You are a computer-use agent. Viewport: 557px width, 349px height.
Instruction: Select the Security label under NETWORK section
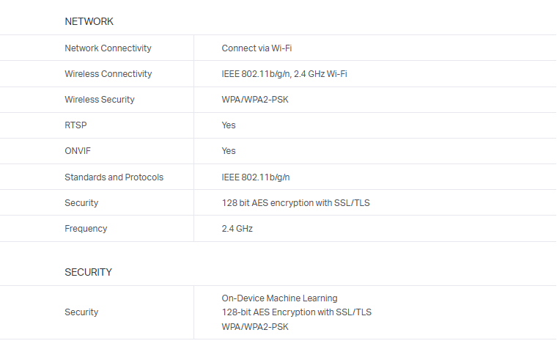click(x=81, y=203)
